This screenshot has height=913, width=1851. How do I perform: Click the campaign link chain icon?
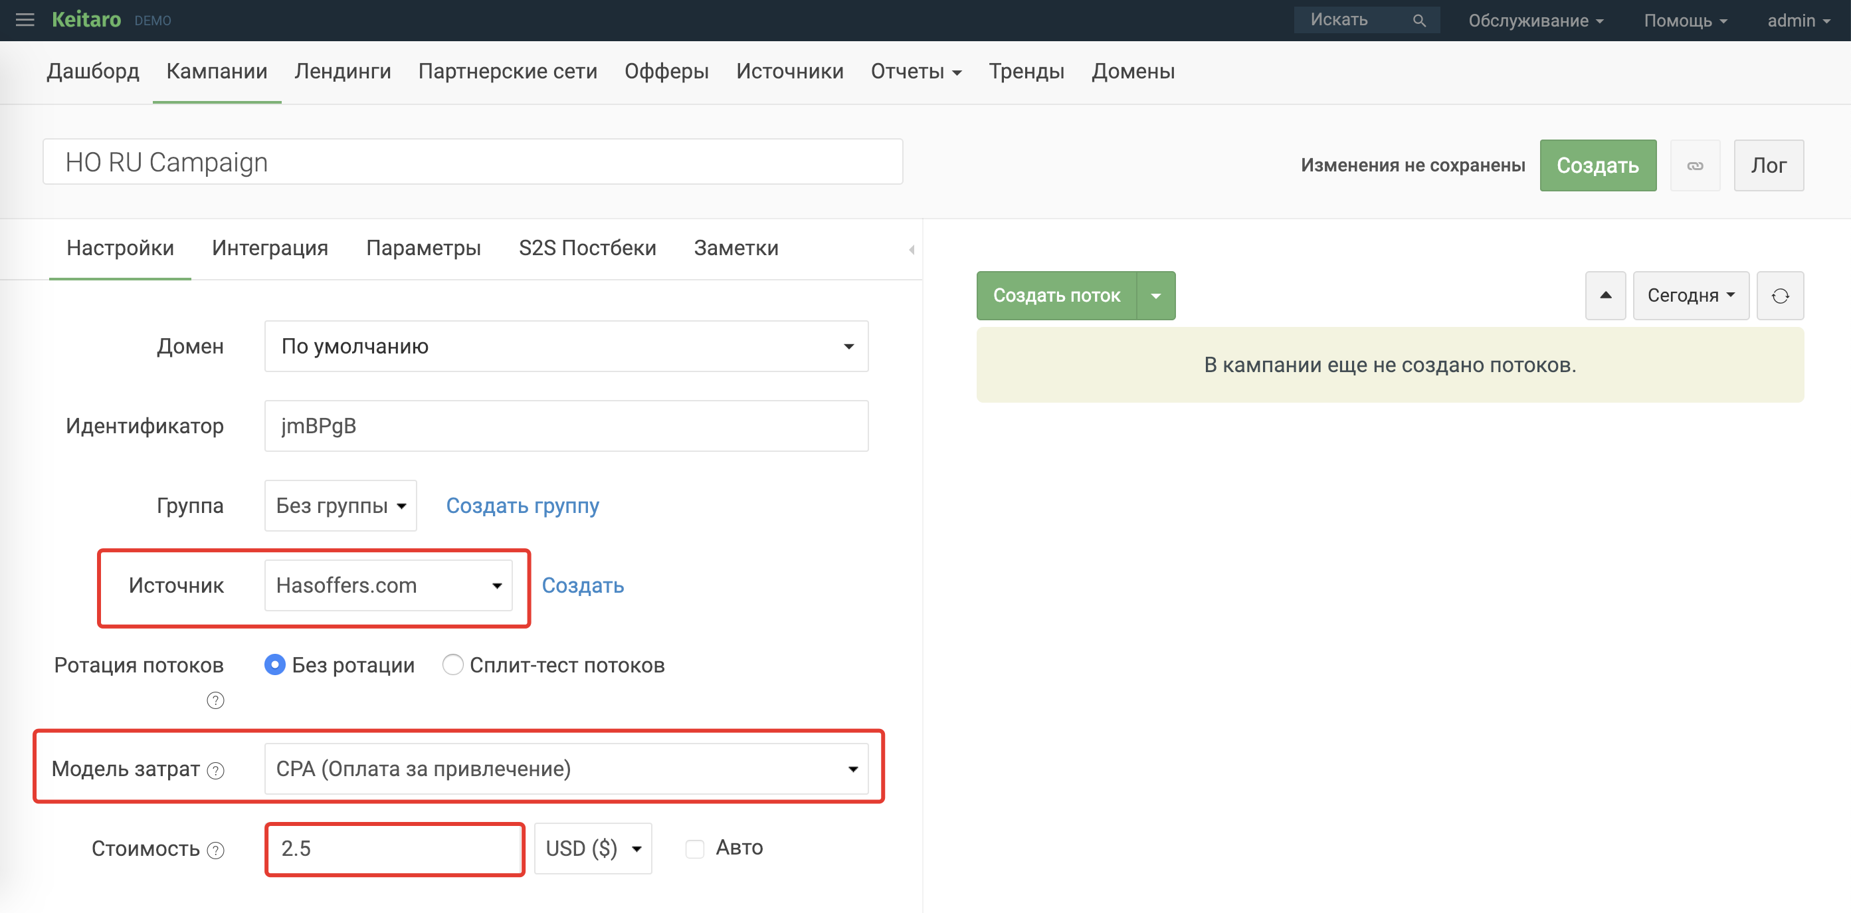point(1695,165)
